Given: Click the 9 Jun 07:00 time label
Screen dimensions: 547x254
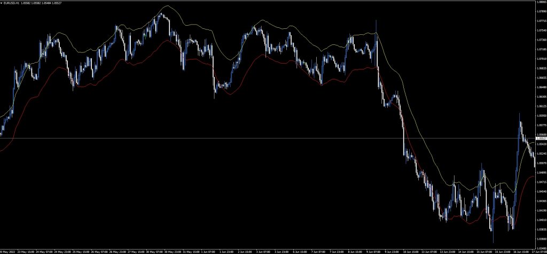Looking at the screenshot, I should point(373,250).
